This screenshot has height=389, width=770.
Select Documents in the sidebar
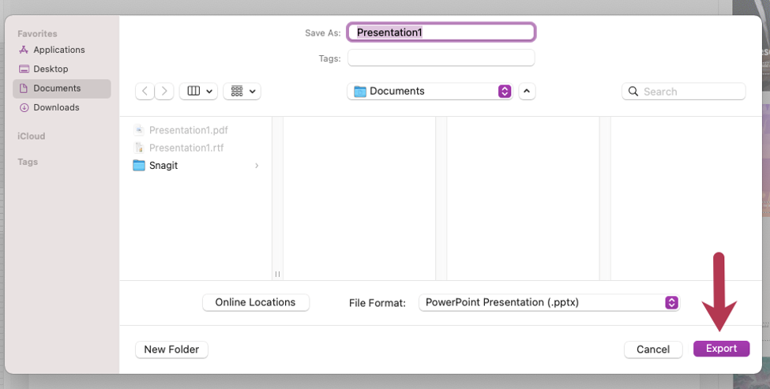(x=57, y=88)
